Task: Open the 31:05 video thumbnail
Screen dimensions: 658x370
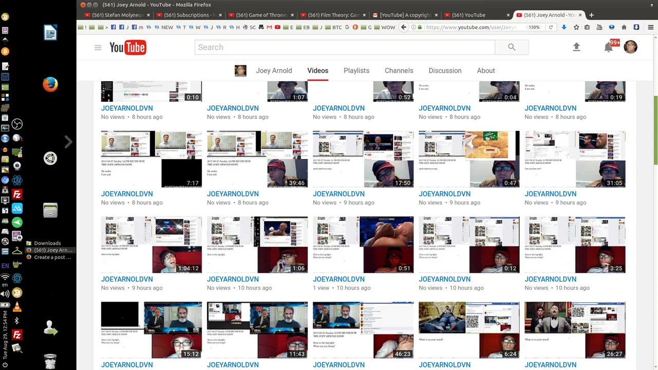Action: pyautogui.click(x=575, y=159)
